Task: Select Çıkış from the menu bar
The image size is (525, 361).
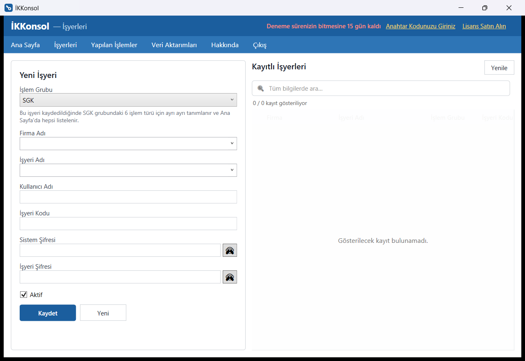Action: tap(260, 45)
